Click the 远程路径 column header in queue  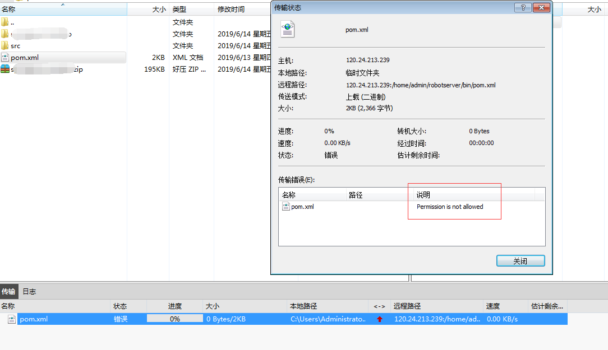pos(437,306)
